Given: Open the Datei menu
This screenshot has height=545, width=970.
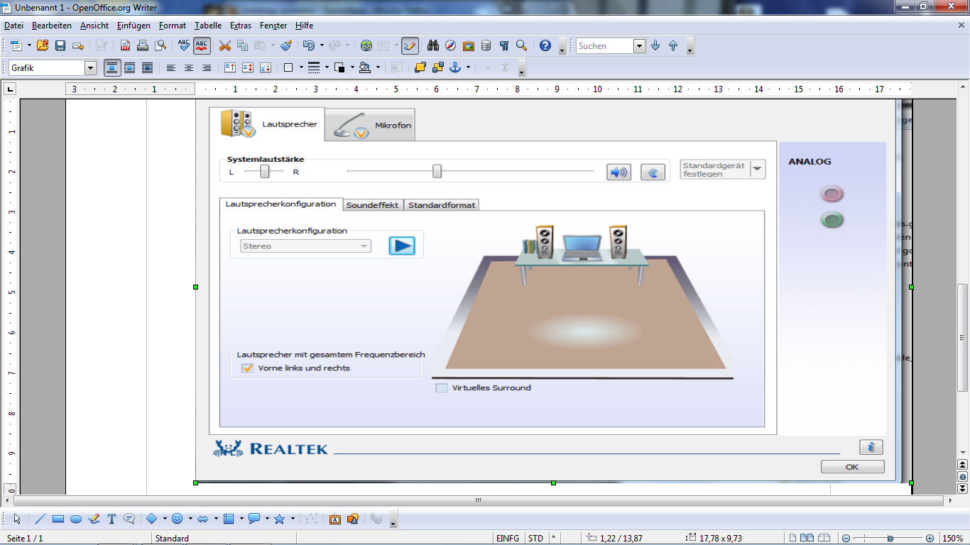Looking at the screenshot, I should [x=13, y=26].
